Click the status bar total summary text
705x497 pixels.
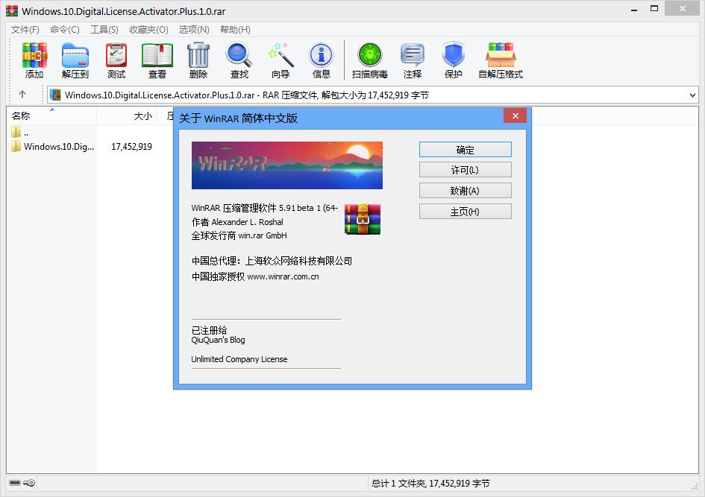point(430,483)
